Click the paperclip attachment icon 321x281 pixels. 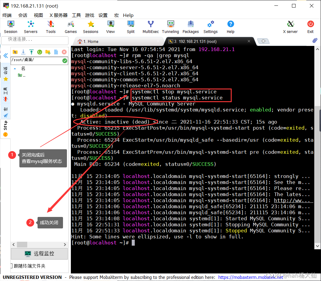click(x=315, y=40)
